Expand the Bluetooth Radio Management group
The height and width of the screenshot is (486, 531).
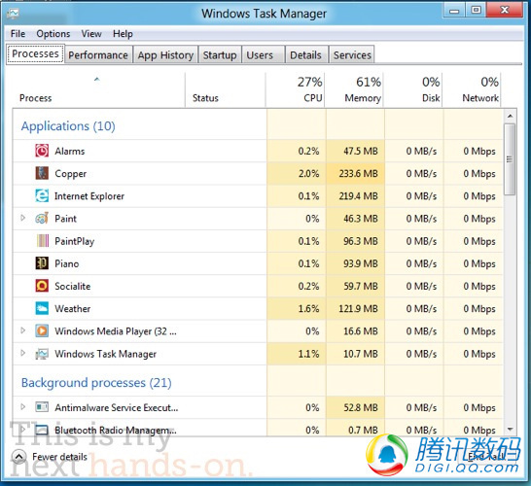pos(23,430)
